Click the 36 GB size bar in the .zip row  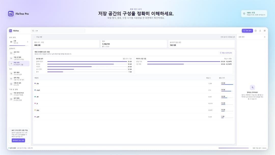click(227, 84)
